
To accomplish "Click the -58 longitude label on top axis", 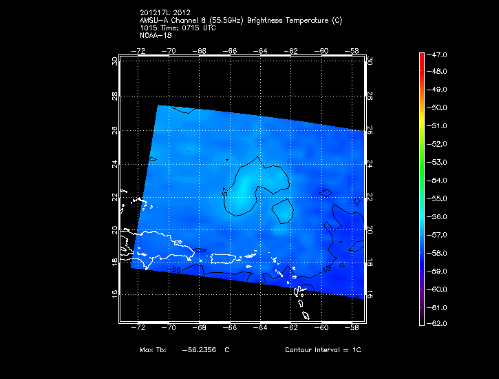I will [352, 51].
